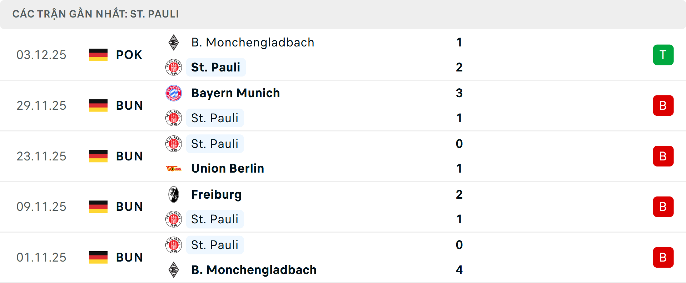
Task: Click the German flag in the 01.11.25 row
Action: pos(98,257)
